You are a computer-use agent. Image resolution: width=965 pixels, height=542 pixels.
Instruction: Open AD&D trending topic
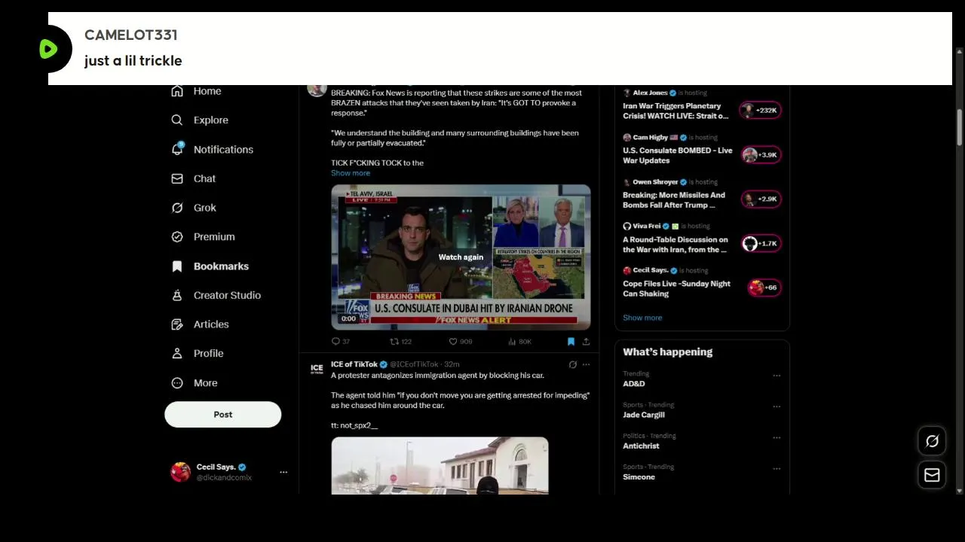pyautogui.click(x=634, y=384)
